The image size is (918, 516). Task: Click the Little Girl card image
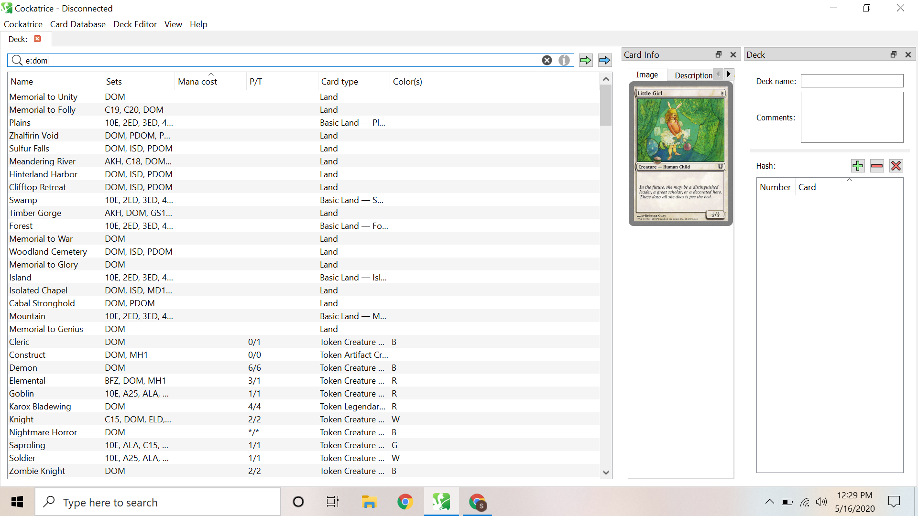coord(680,153)
